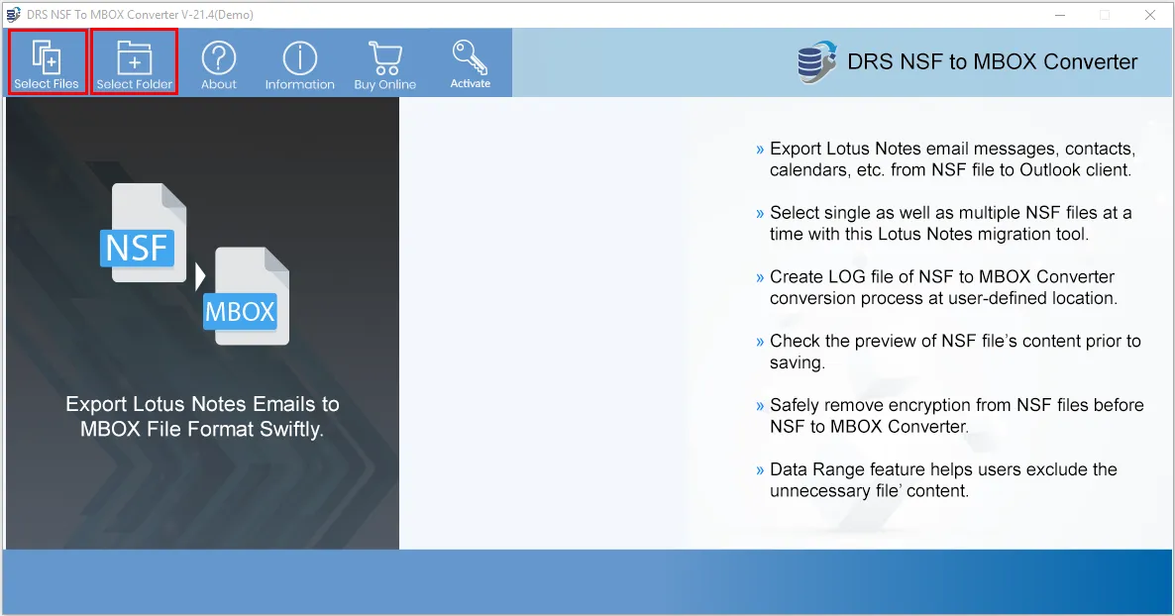The height and width of the screenshot is (616, 1175).
Task: Click the app icon in title bar
Action: pyautogui.click(x=14, y=14)
